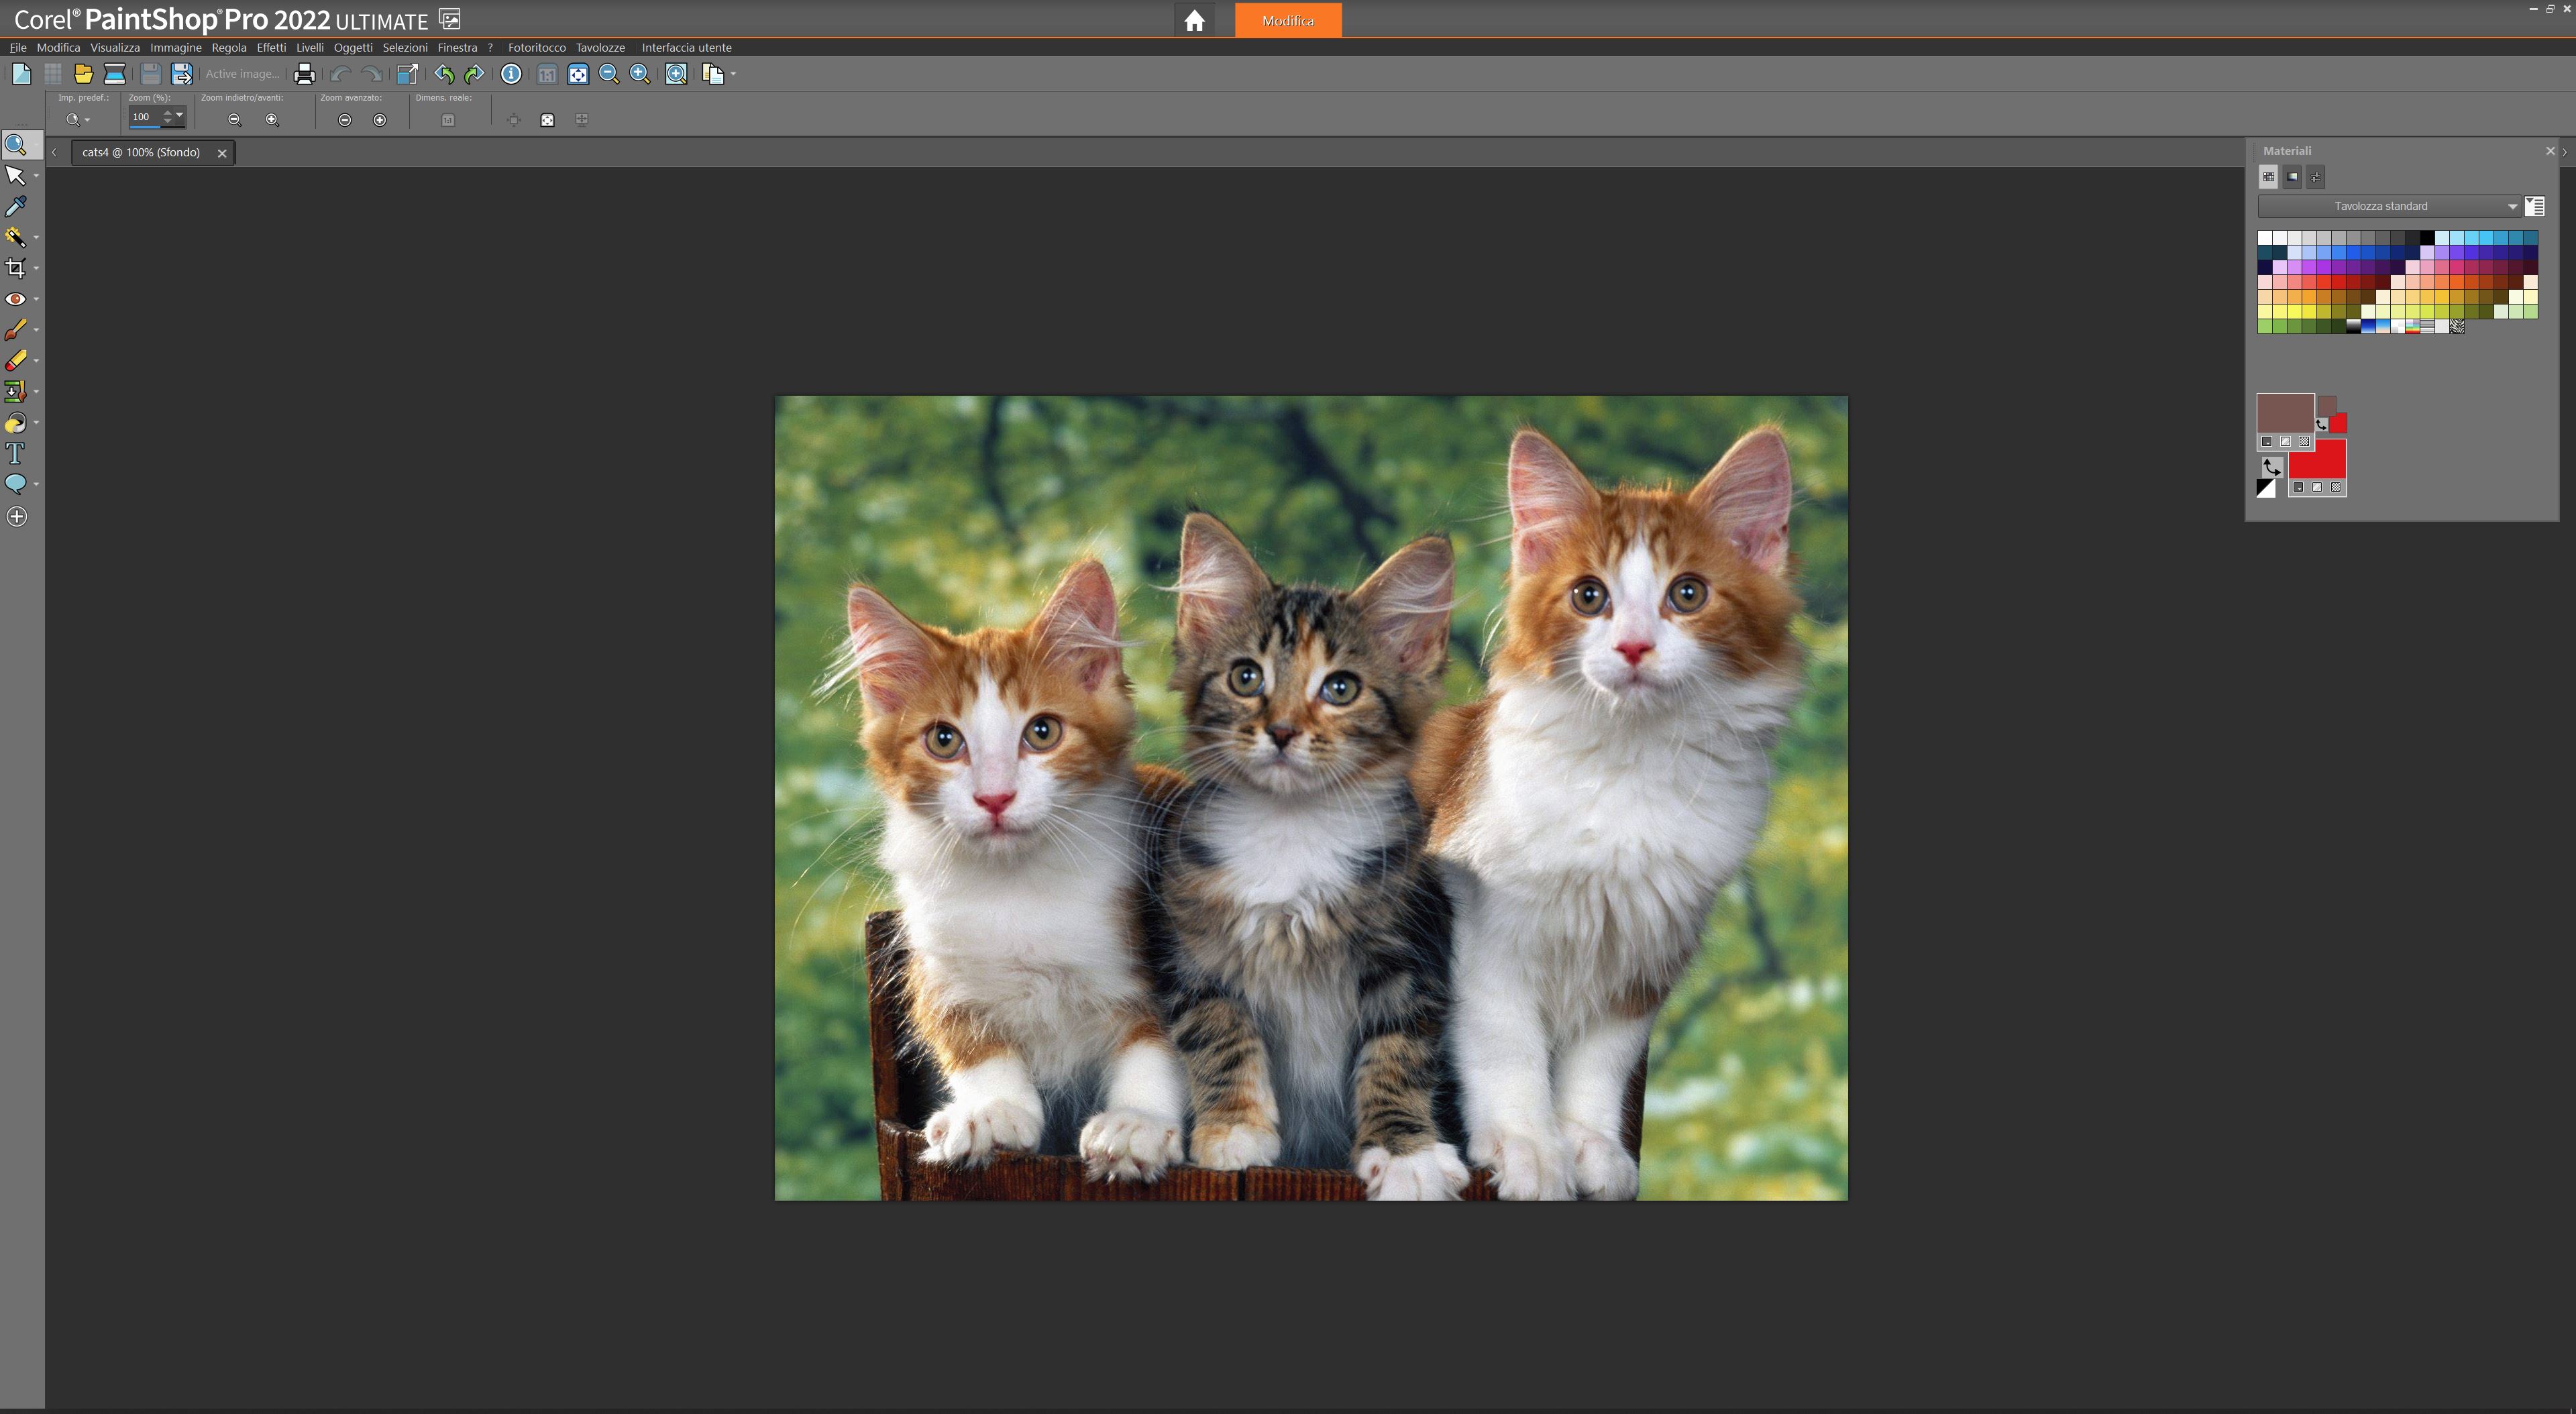Click the Fit to window toolbar icon
This screenshot has height=1414, width=2576.
(578, 74)
